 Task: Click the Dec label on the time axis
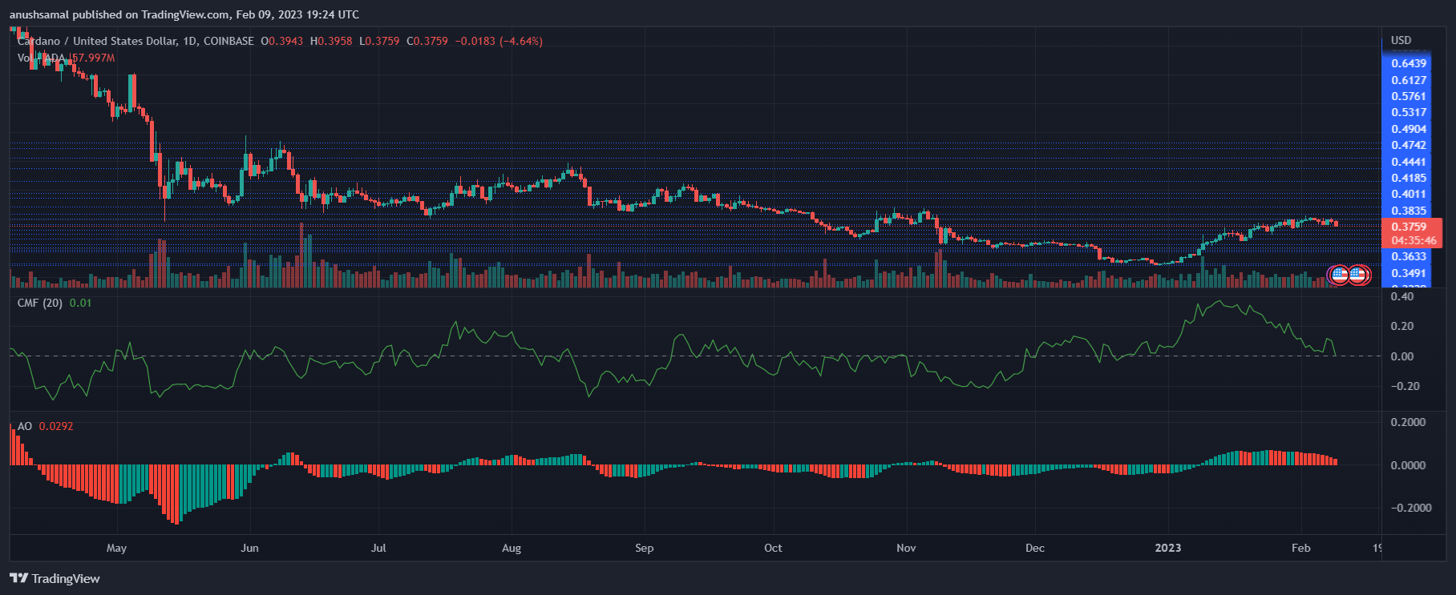pyautogui.click(x=1035, y=548)
